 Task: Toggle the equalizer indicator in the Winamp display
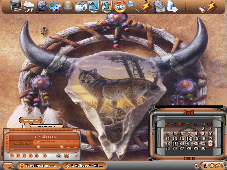click(68, 147)
